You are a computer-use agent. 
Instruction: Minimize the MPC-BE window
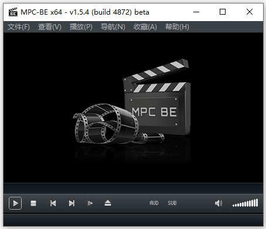point(196,12)
